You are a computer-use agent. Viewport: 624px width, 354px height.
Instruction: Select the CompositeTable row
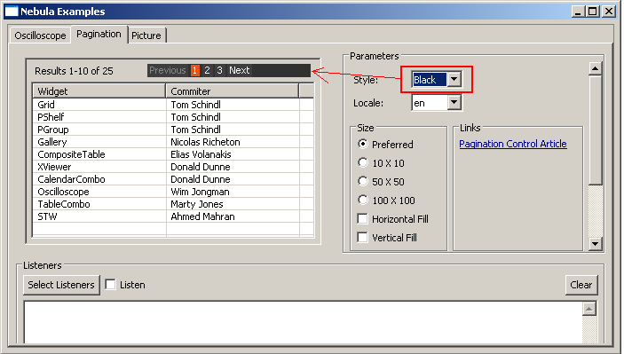173,154
